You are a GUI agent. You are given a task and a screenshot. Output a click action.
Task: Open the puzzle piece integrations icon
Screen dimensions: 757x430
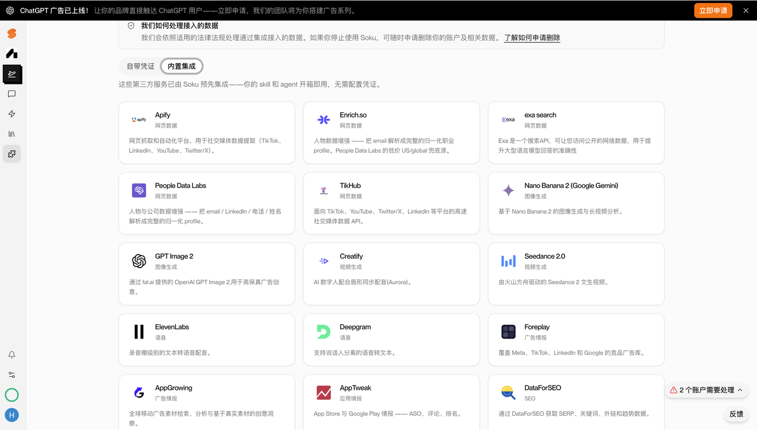[12, 154]
